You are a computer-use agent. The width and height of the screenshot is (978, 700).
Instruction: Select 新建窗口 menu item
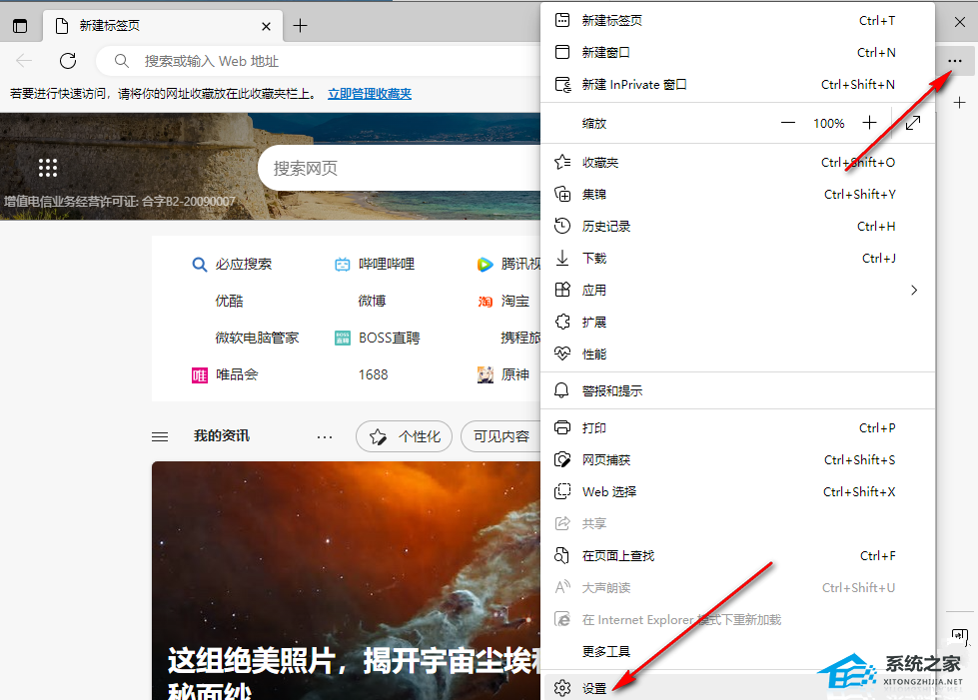738,52
